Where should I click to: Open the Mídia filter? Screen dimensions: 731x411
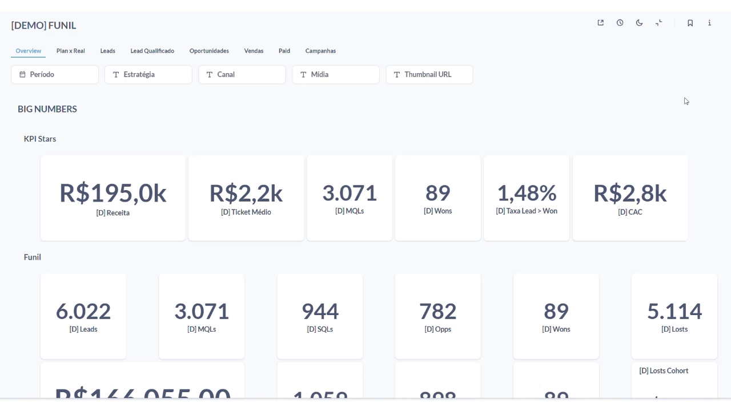click(335, 75)
